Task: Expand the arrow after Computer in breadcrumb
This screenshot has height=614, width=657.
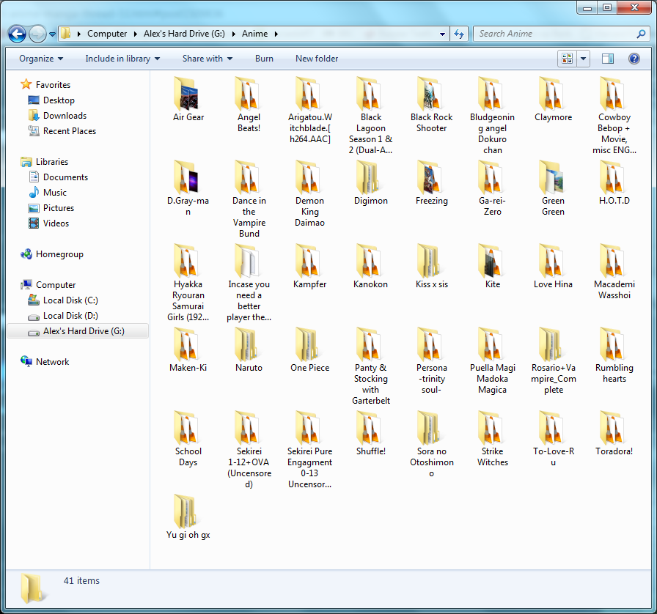Action: [x=136, y=34]
